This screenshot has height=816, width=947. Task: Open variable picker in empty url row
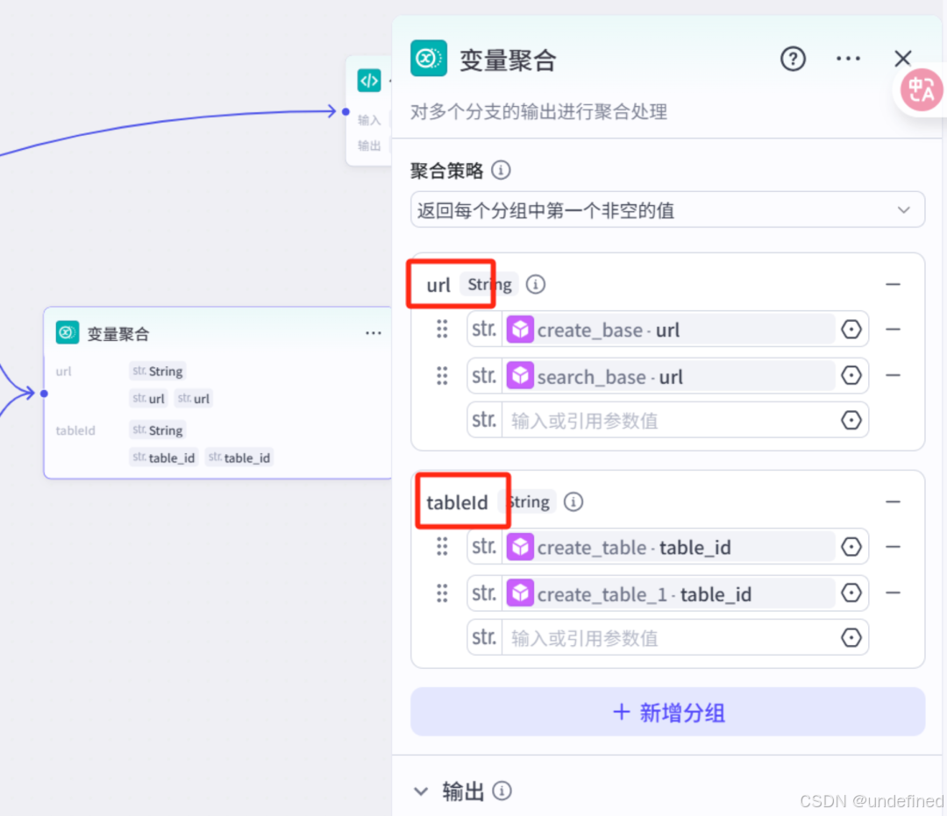851,420
